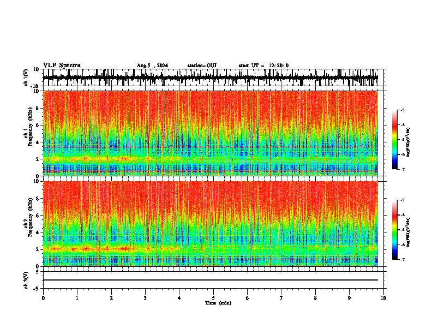432x334 pixels.
Task: Click the time axis tick label "7"
Action: pos(281,298)
